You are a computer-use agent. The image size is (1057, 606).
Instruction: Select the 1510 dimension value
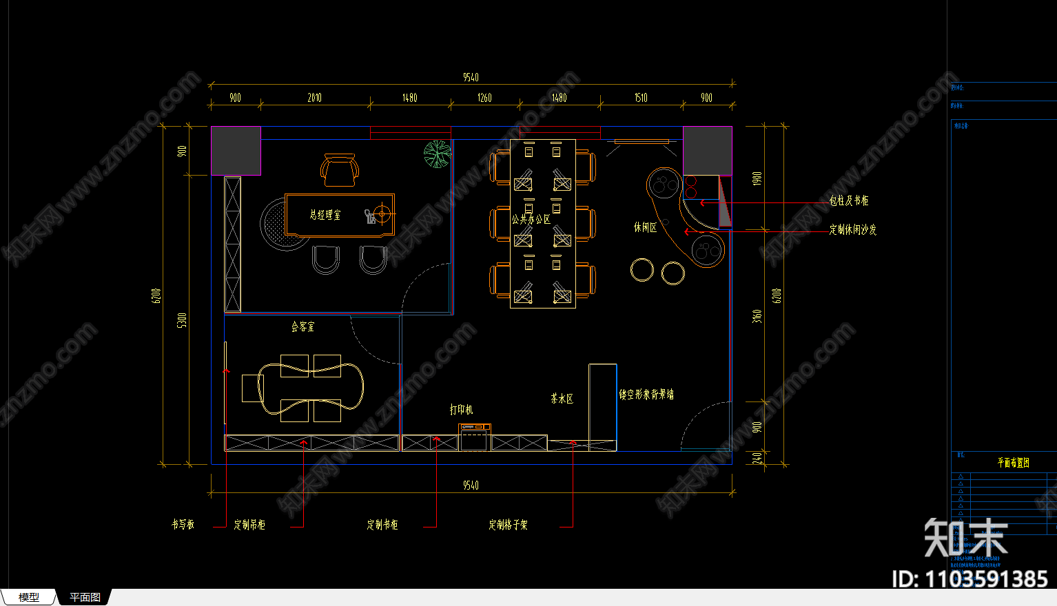pos(641,98)
